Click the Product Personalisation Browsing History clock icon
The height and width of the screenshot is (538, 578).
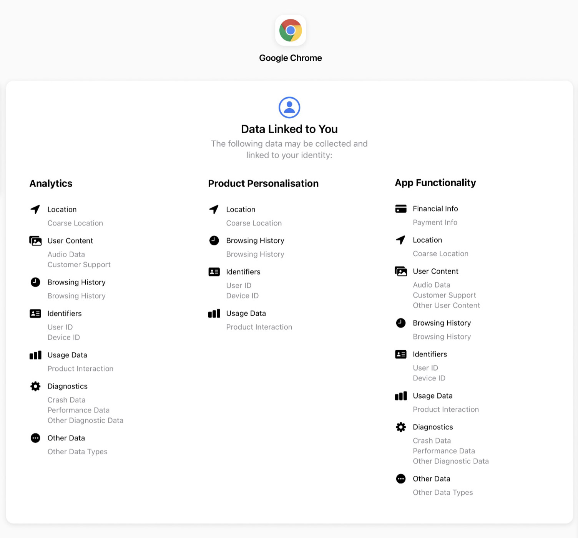[x=214, y=240]
